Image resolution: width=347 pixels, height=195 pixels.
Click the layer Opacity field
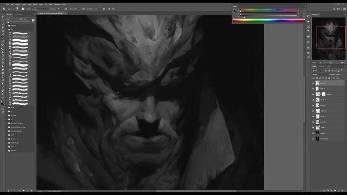click(x=338, y=75)
